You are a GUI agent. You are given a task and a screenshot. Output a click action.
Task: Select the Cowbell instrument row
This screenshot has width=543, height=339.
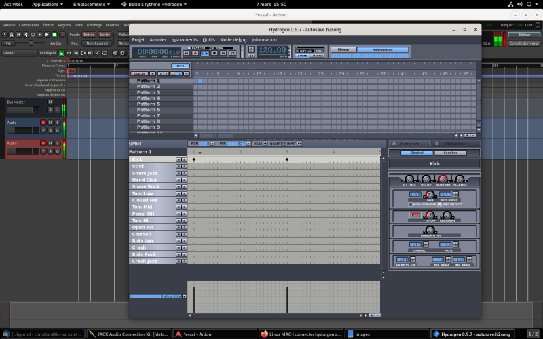pyautogui.click(x=158, y=234)
